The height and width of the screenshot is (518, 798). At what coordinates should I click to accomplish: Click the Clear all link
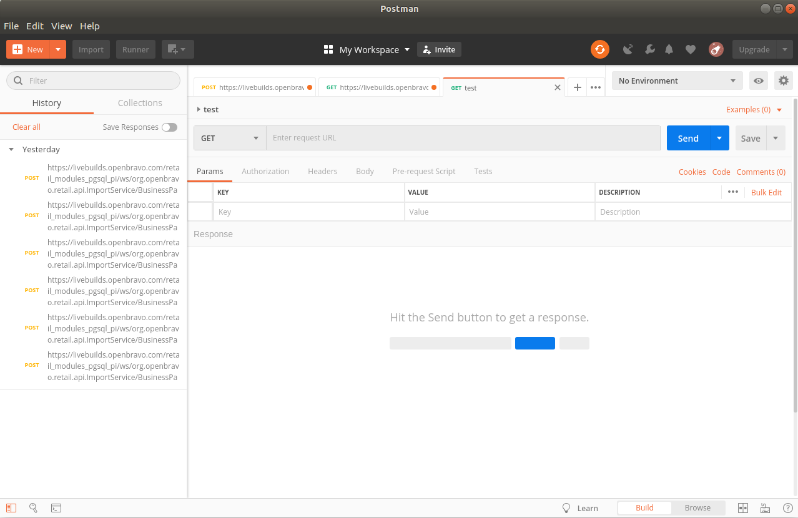point(26,127)
